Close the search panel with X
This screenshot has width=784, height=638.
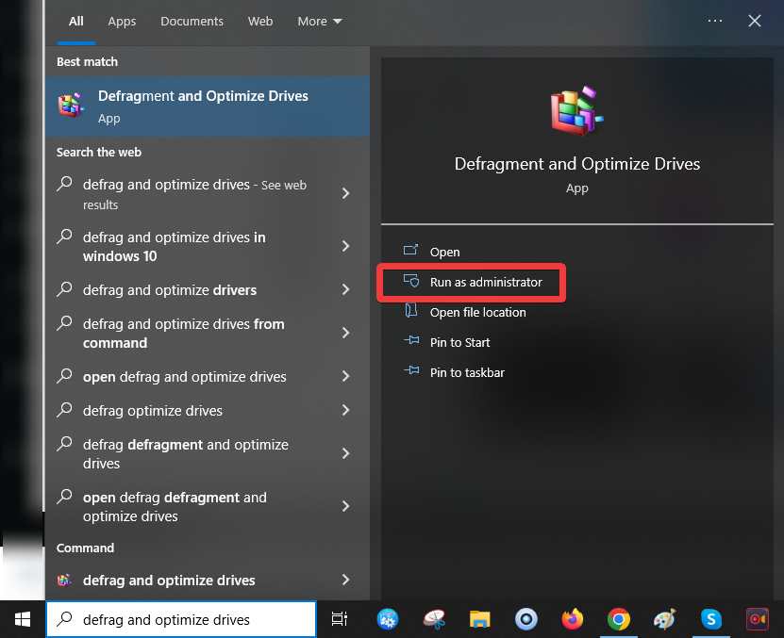(754, 21)
